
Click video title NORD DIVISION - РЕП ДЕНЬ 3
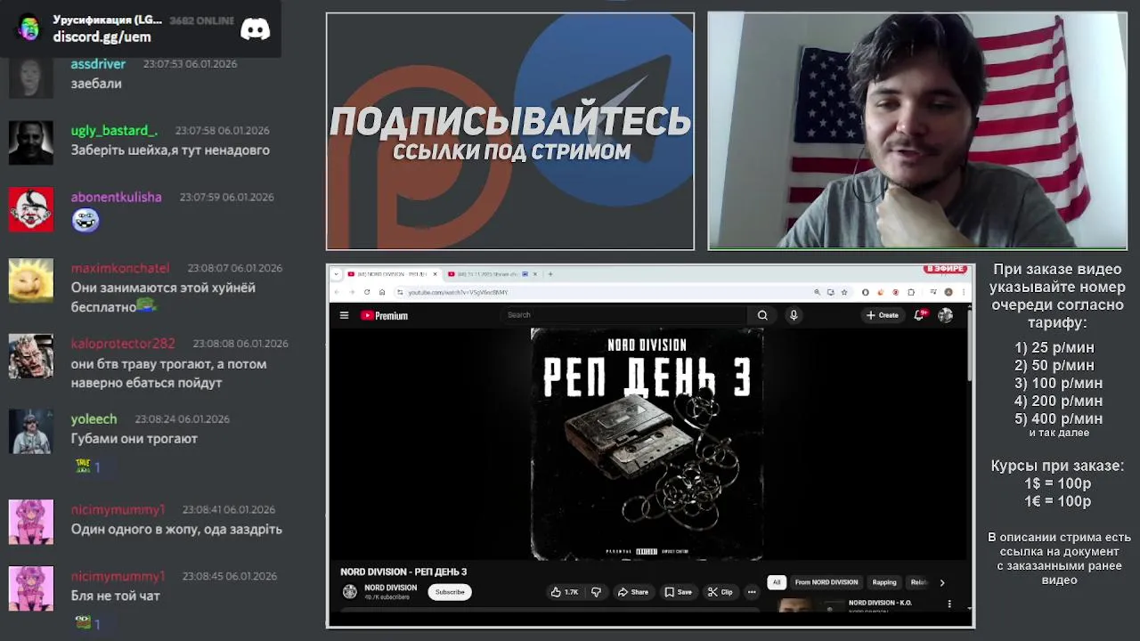[x=403, y=572]
